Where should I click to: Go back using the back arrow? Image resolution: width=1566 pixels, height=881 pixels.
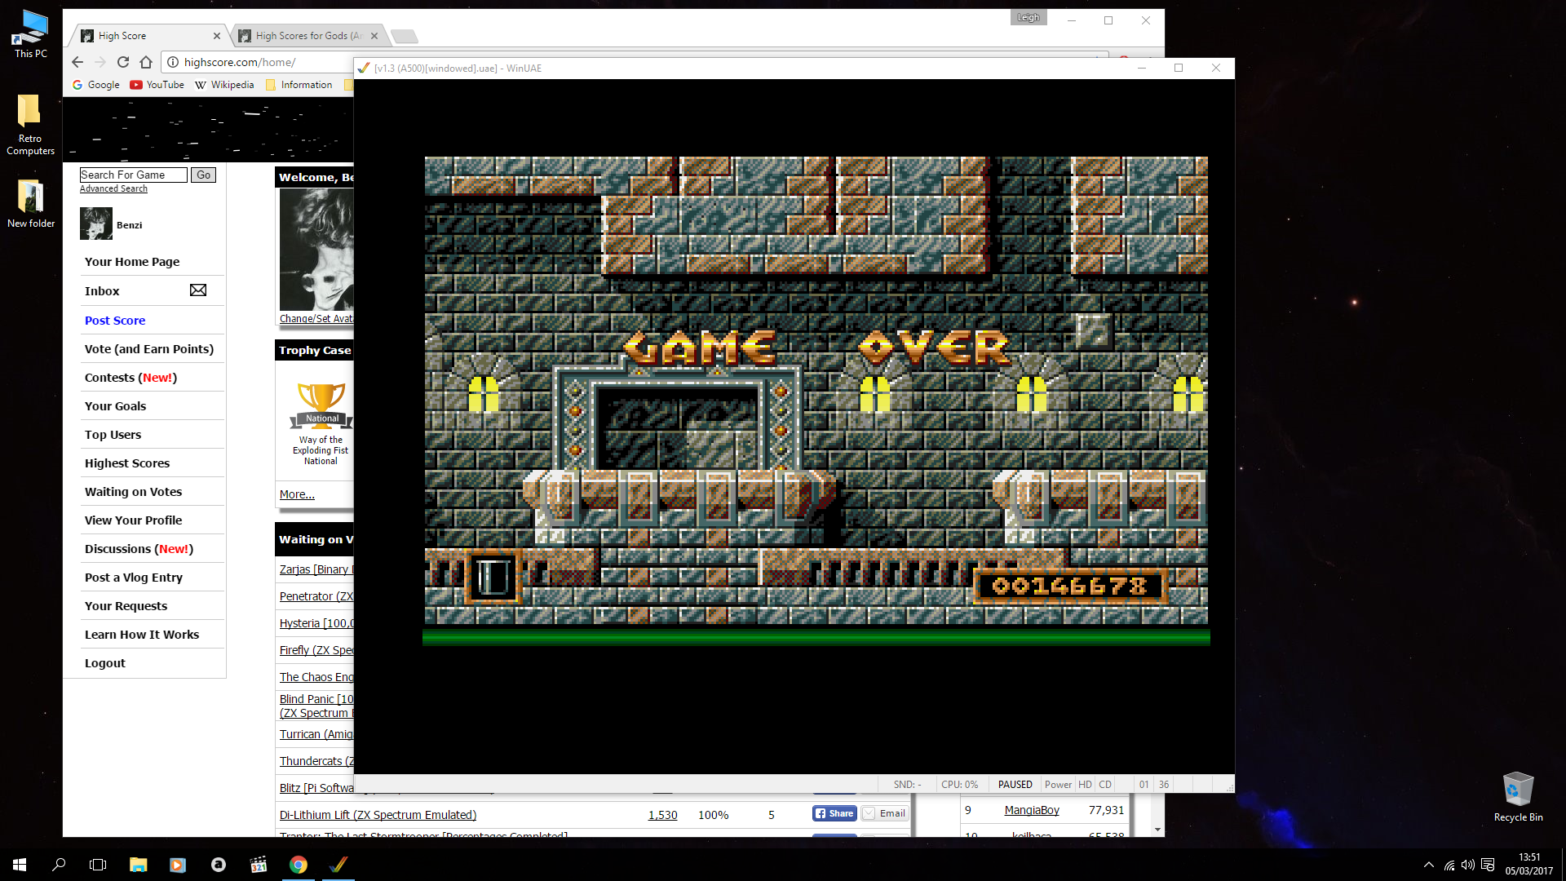click(x=77, y=62)
